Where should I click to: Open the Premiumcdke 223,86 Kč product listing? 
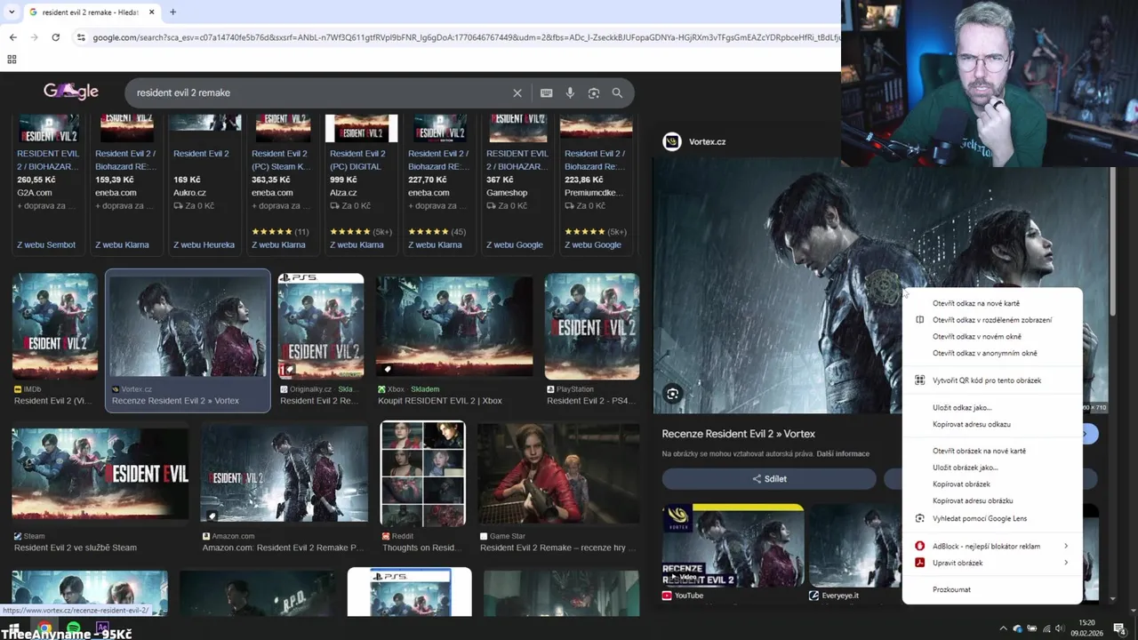(x=597, y=184)
